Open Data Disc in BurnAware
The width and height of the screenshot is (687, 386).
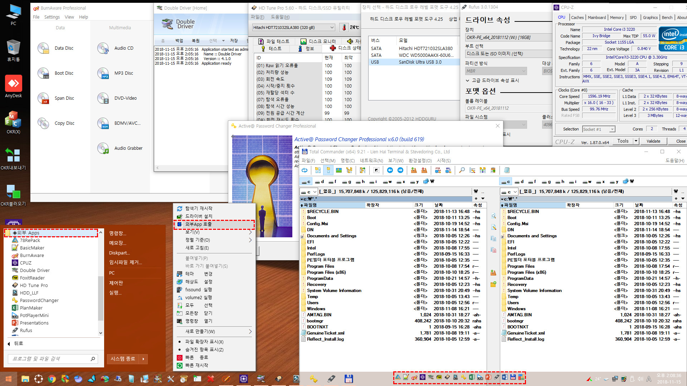(55, 48)
